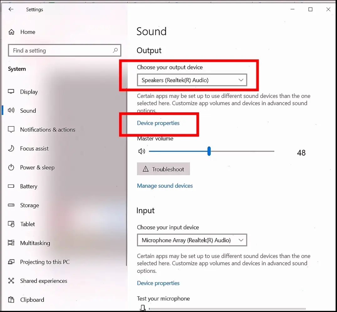Click the Battery icon in the sidebar

tap(11, 186)
